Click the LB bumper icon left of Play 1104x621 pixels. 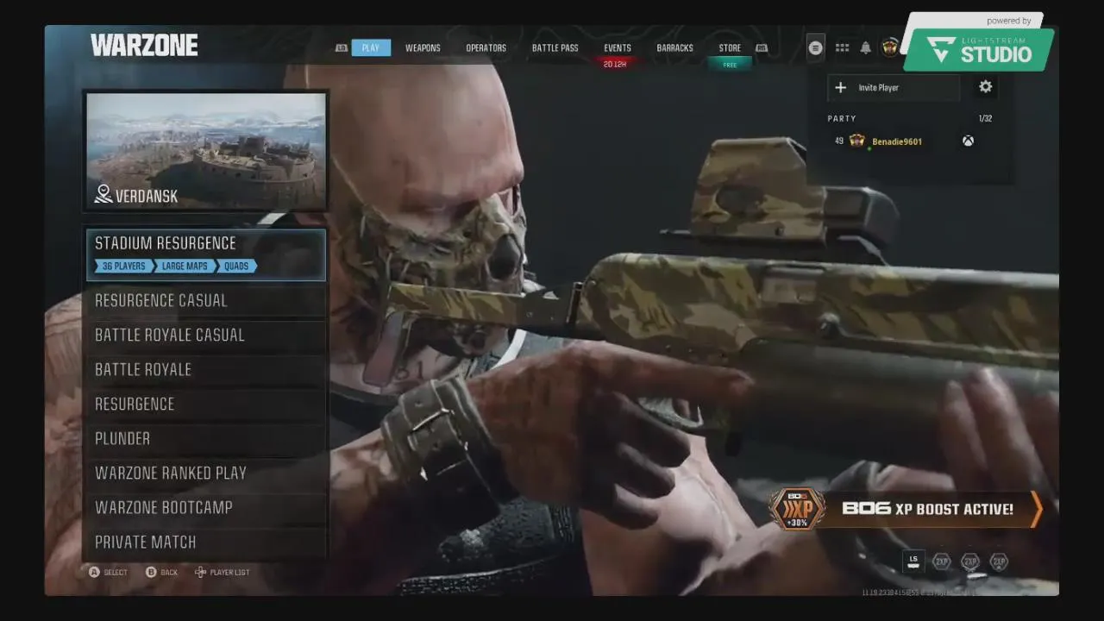[342, 48]
